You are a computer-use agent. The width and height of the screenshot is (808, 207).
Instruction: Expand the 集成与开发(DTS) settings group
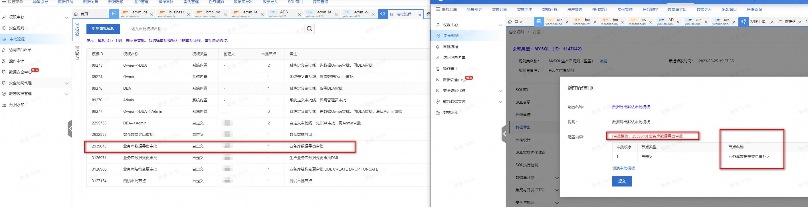[x=557, y=190]
